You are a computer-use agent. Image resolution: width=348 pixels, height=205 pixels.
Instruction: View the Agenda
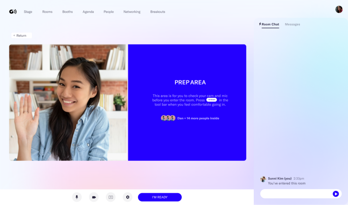click(88, 12)
